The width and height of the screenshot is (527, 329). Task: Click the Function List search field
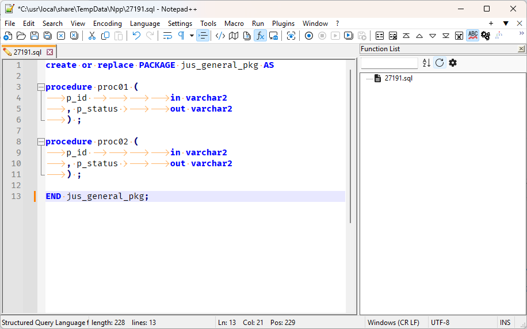389,63
